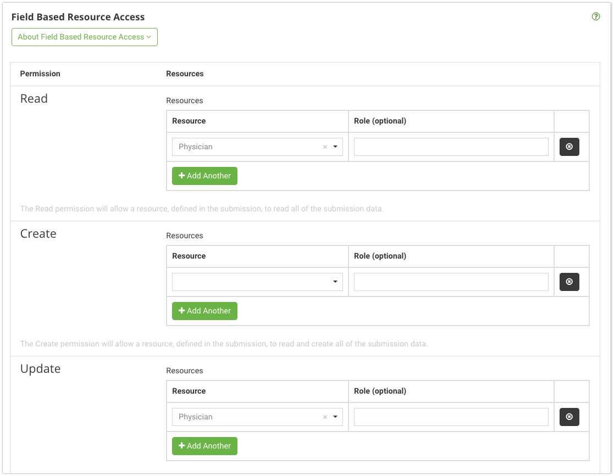This screenshot has height=476, width=614.
Task: Focus the Role field under Create
Action: tap(451, 282)
